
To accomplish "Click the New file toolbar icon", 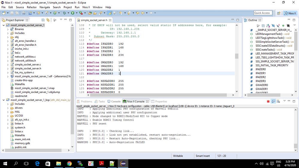I will [x=4, y=13].
